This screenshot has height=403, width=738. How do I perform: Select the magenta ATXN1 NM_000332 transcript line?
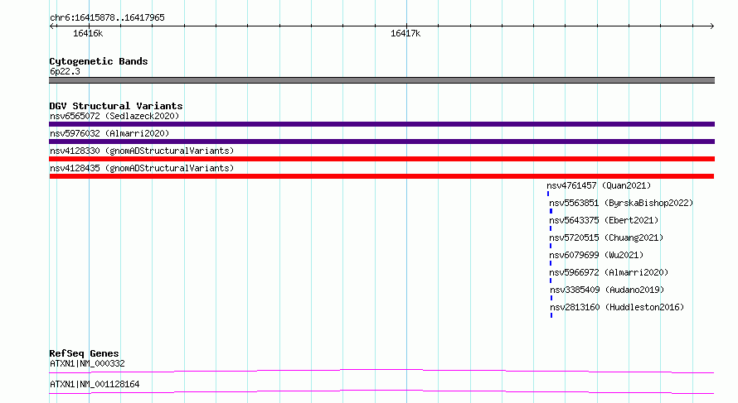381,372
